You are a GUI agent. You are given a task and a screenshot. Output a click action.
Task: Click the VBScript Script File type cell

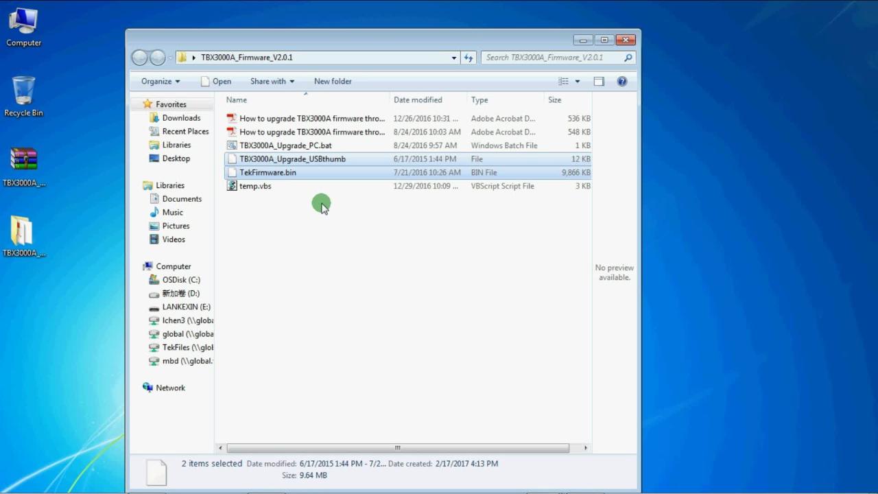502,186
